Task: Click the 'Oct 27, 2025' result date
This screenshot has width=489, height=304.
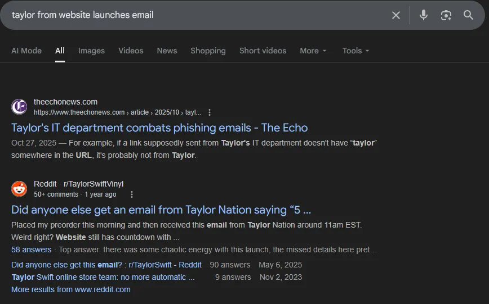Action: click(x=34, y=143)
